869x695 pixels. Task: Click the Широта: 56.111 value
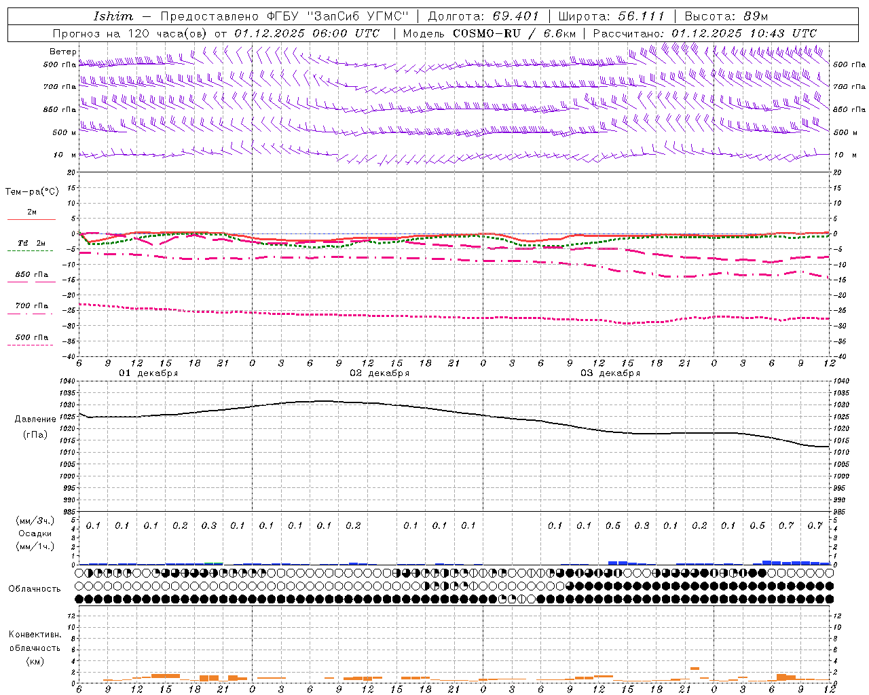[611, 16]
